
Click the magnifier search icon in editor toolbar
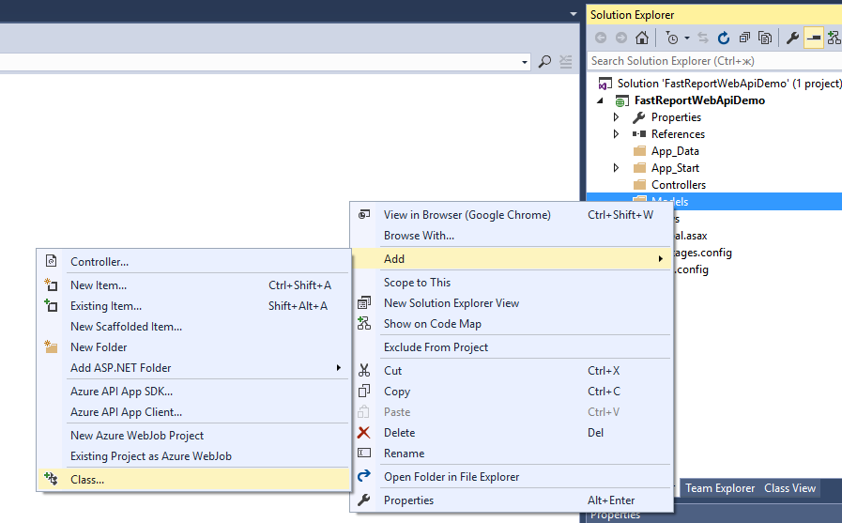[544, 61]
